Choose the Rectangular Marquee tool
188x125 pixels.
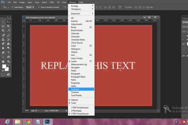click(3, 22)
